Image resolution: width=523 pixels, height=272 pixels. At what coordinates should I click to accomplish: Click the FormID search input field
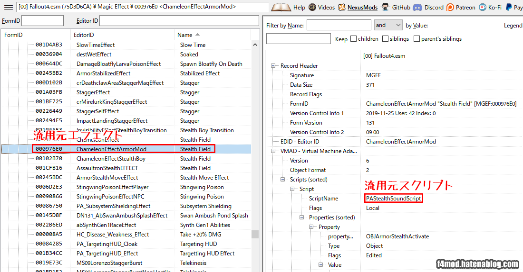pyautogui.click(x=42, y=21)
